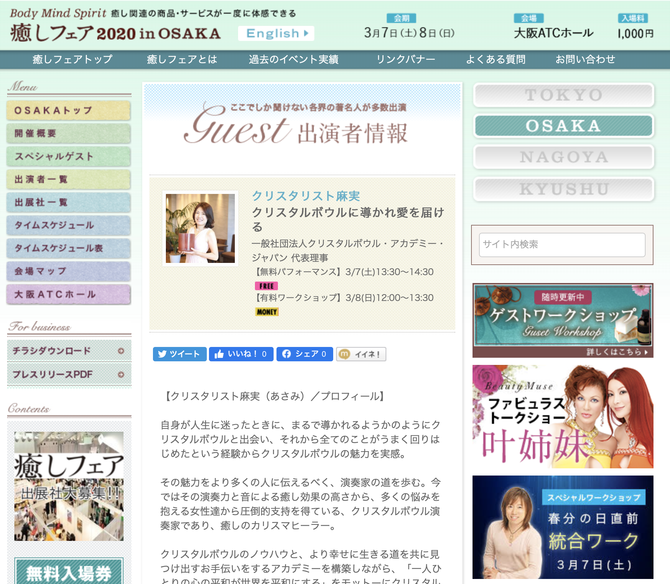
Task: Open 癒しフェアトップ in navigation bar
Action: coord(73,59)
